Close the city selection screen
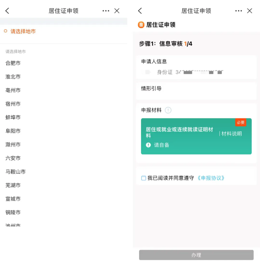The height and width of the screenshot is (262, 260). click(x=117, y=11)
